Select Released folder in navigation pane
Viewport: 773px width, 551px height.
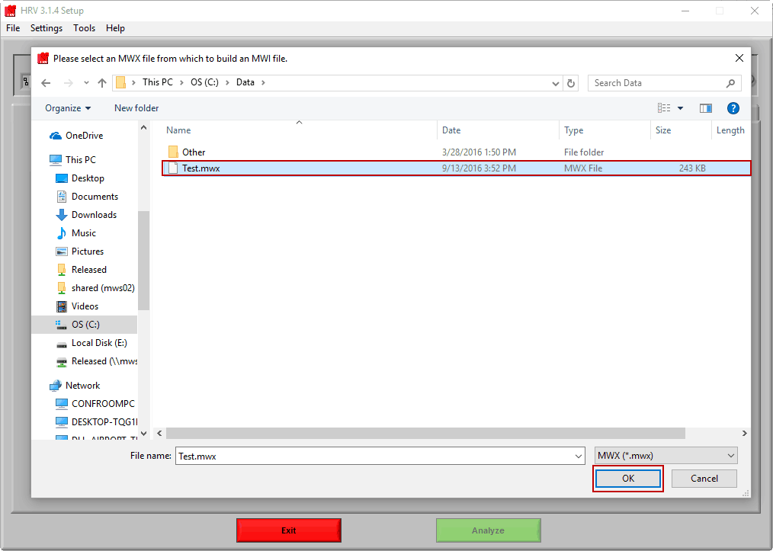click(x=88, y=270)
